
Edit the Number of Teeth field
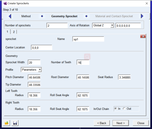83,62
